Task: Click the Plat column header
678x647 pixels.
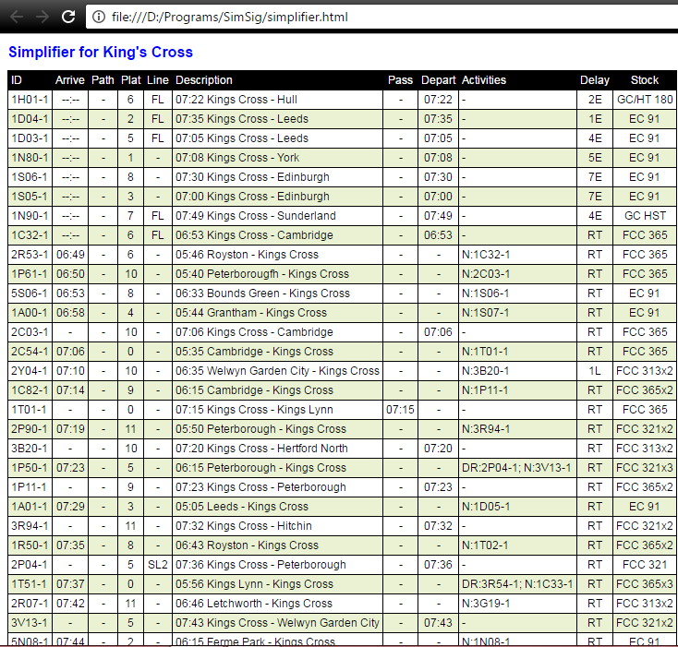Action: click(x=130, y=80)
